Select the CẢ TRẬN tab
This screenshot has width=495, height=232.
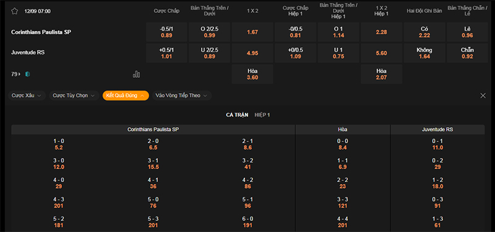pos(237,115)
